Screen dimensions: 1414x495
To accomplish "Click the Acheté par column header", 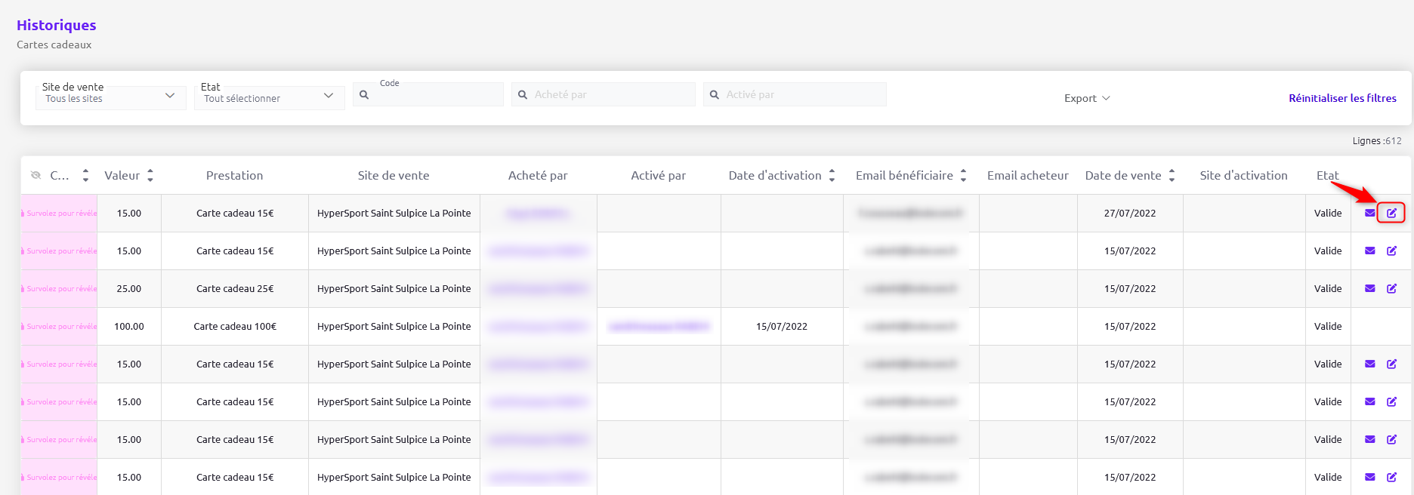I will [x=538, y=176].
